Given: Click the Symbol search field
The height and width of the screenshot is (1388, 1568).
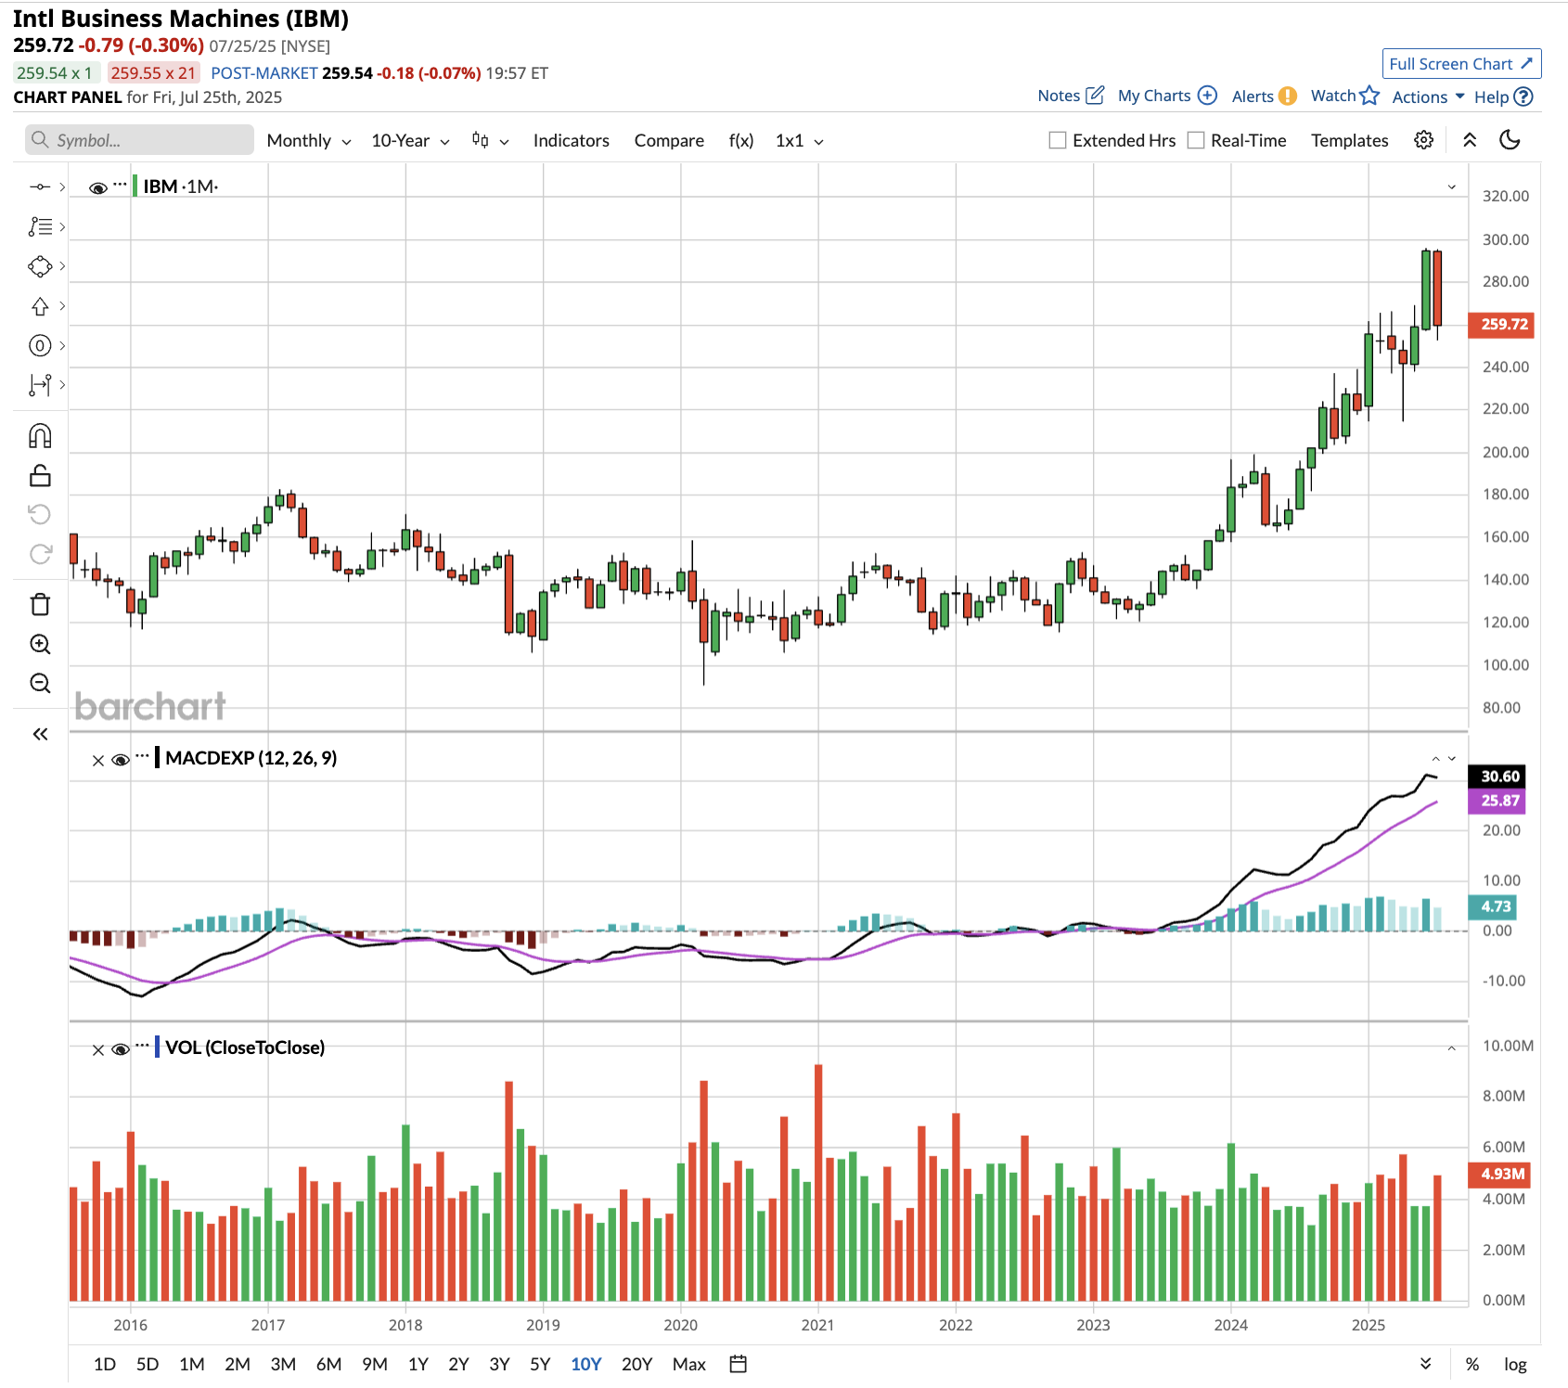Looking at the screenshot, I should pyautogui.click(x=139, y=140).
